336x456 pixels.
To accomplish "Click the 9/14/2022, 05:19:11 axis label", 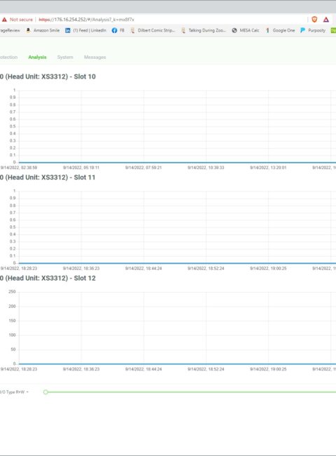I will click(x=81, y=168).
